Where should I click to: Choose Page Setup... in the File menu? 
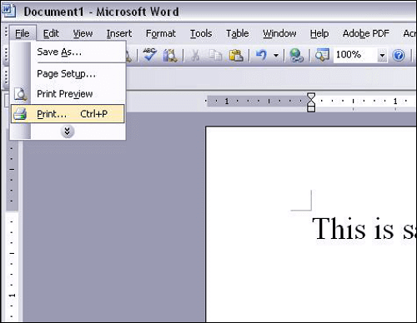[68, 74]
